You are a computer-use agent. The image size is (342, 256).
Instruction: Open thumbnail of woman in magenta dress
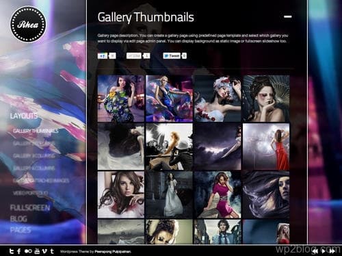218,195
